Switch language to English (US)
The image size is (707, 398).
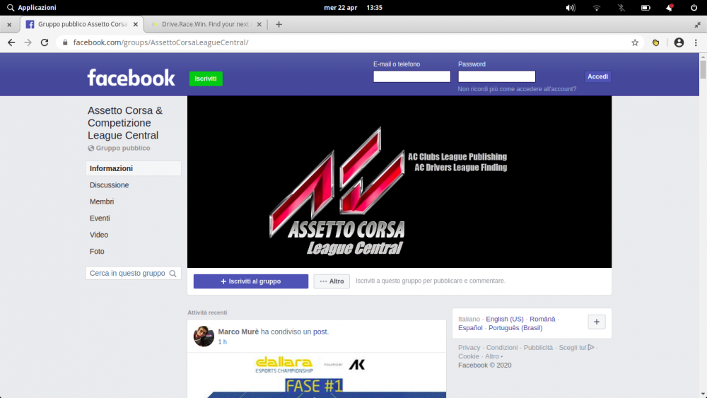pos(505,319)
